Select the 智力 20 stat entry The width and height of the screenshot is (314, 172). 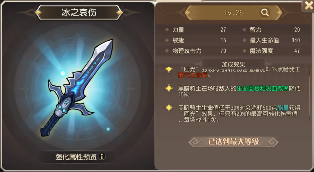(271, 30)
